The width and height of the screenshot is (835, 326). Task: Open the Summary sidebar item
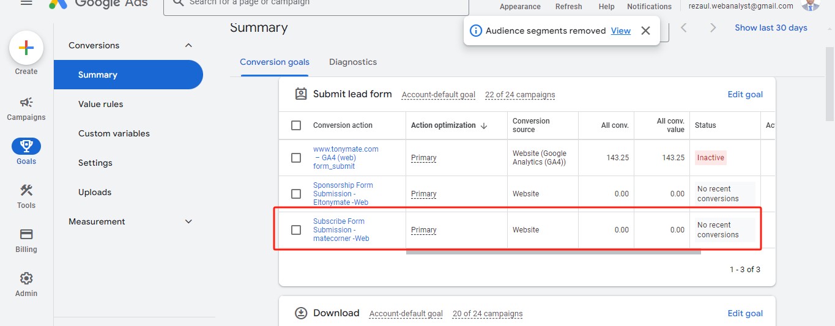(x=128, y=75)
